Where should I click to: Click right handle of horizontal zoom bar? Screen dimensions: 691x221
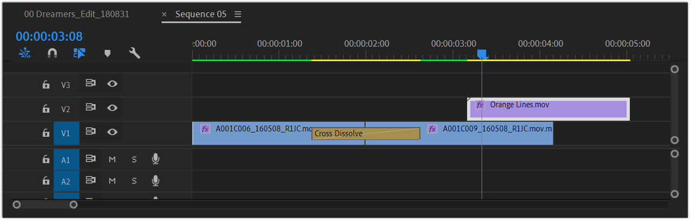(x=74, y=204)
